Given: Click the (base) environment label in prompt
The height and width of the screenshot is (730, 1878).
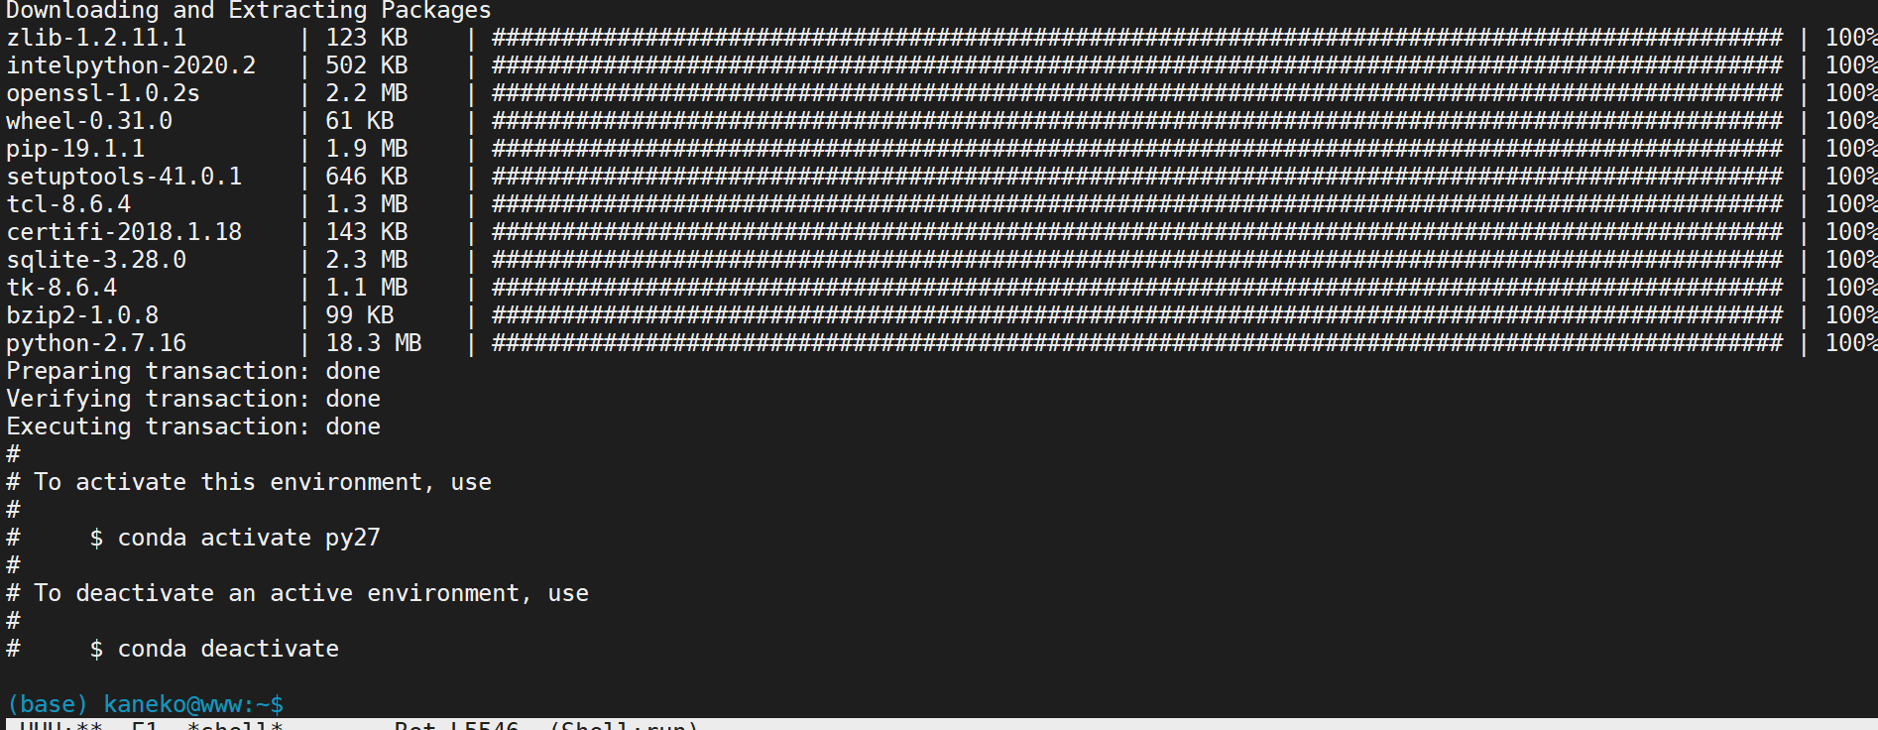Looking at the screenshot, I should [48, 704].
